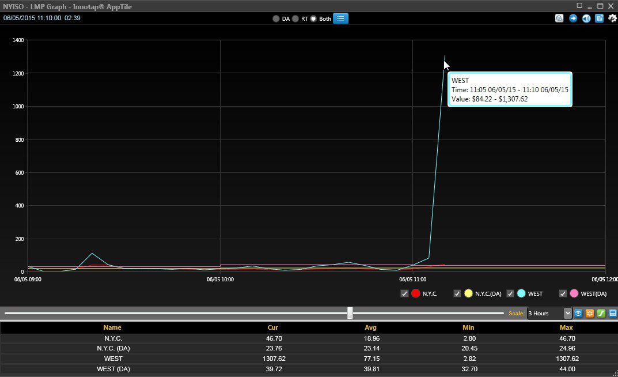
Task: Select the RT radio option
Action: click(x=295, y=18)
